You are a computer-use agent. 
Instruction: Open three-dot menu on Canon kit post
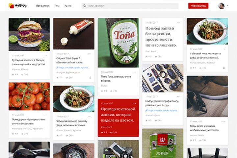tap(178, 97)
